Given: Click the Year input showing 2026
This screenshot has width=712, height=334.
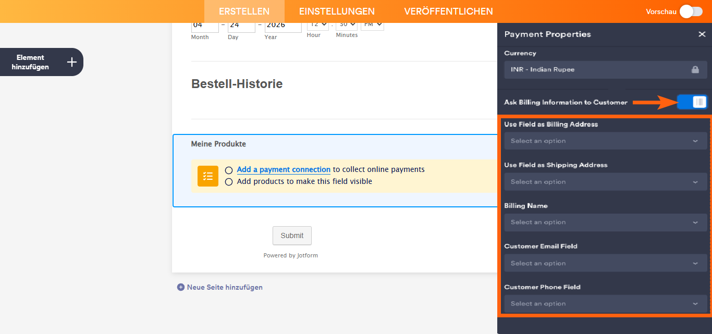Looking at the screenshot, I should coord(283,24).
